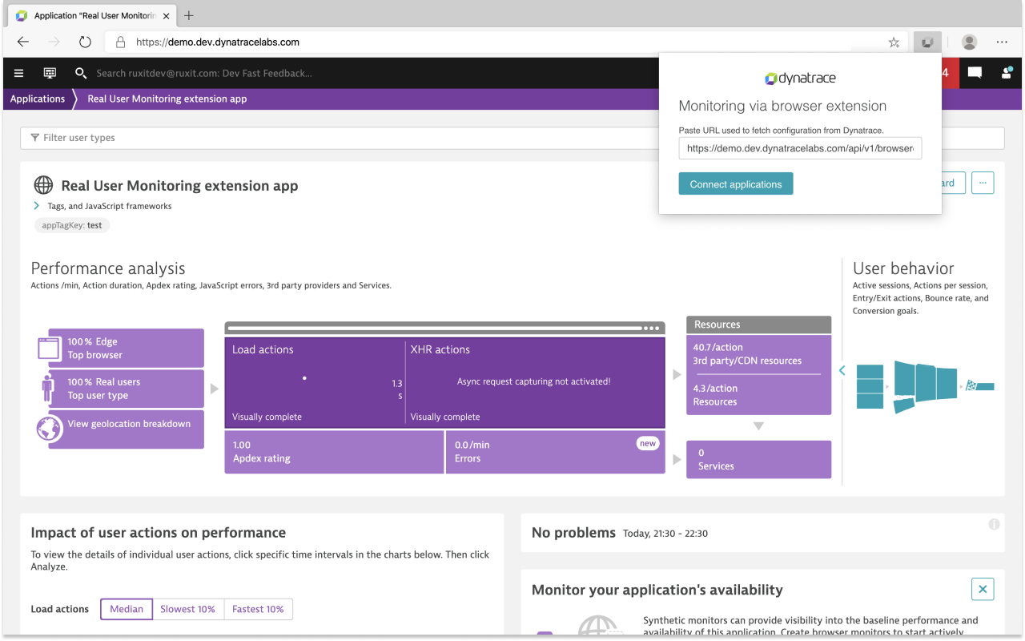Screen dimensions: 1025x641
Task: Click the browser back arrow
Action: tap(23, 42)
